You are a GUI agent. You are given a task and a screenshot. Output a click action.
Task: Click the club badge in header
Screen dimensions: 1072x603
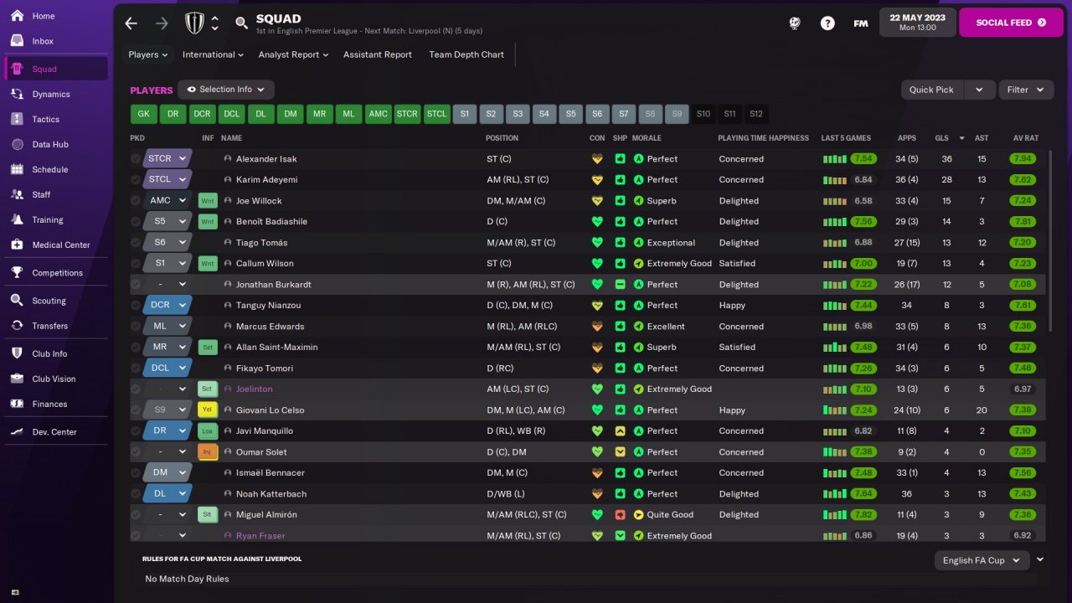[194, 23]
